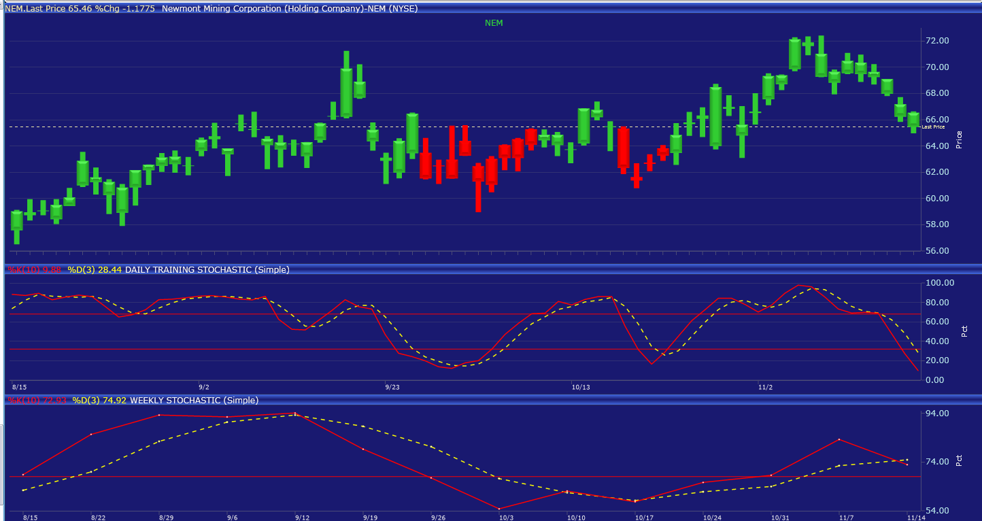This screenshot has height=521, width=982.
Task: Select the 72.00 price axis label
Action: click(x=937, y=41)
